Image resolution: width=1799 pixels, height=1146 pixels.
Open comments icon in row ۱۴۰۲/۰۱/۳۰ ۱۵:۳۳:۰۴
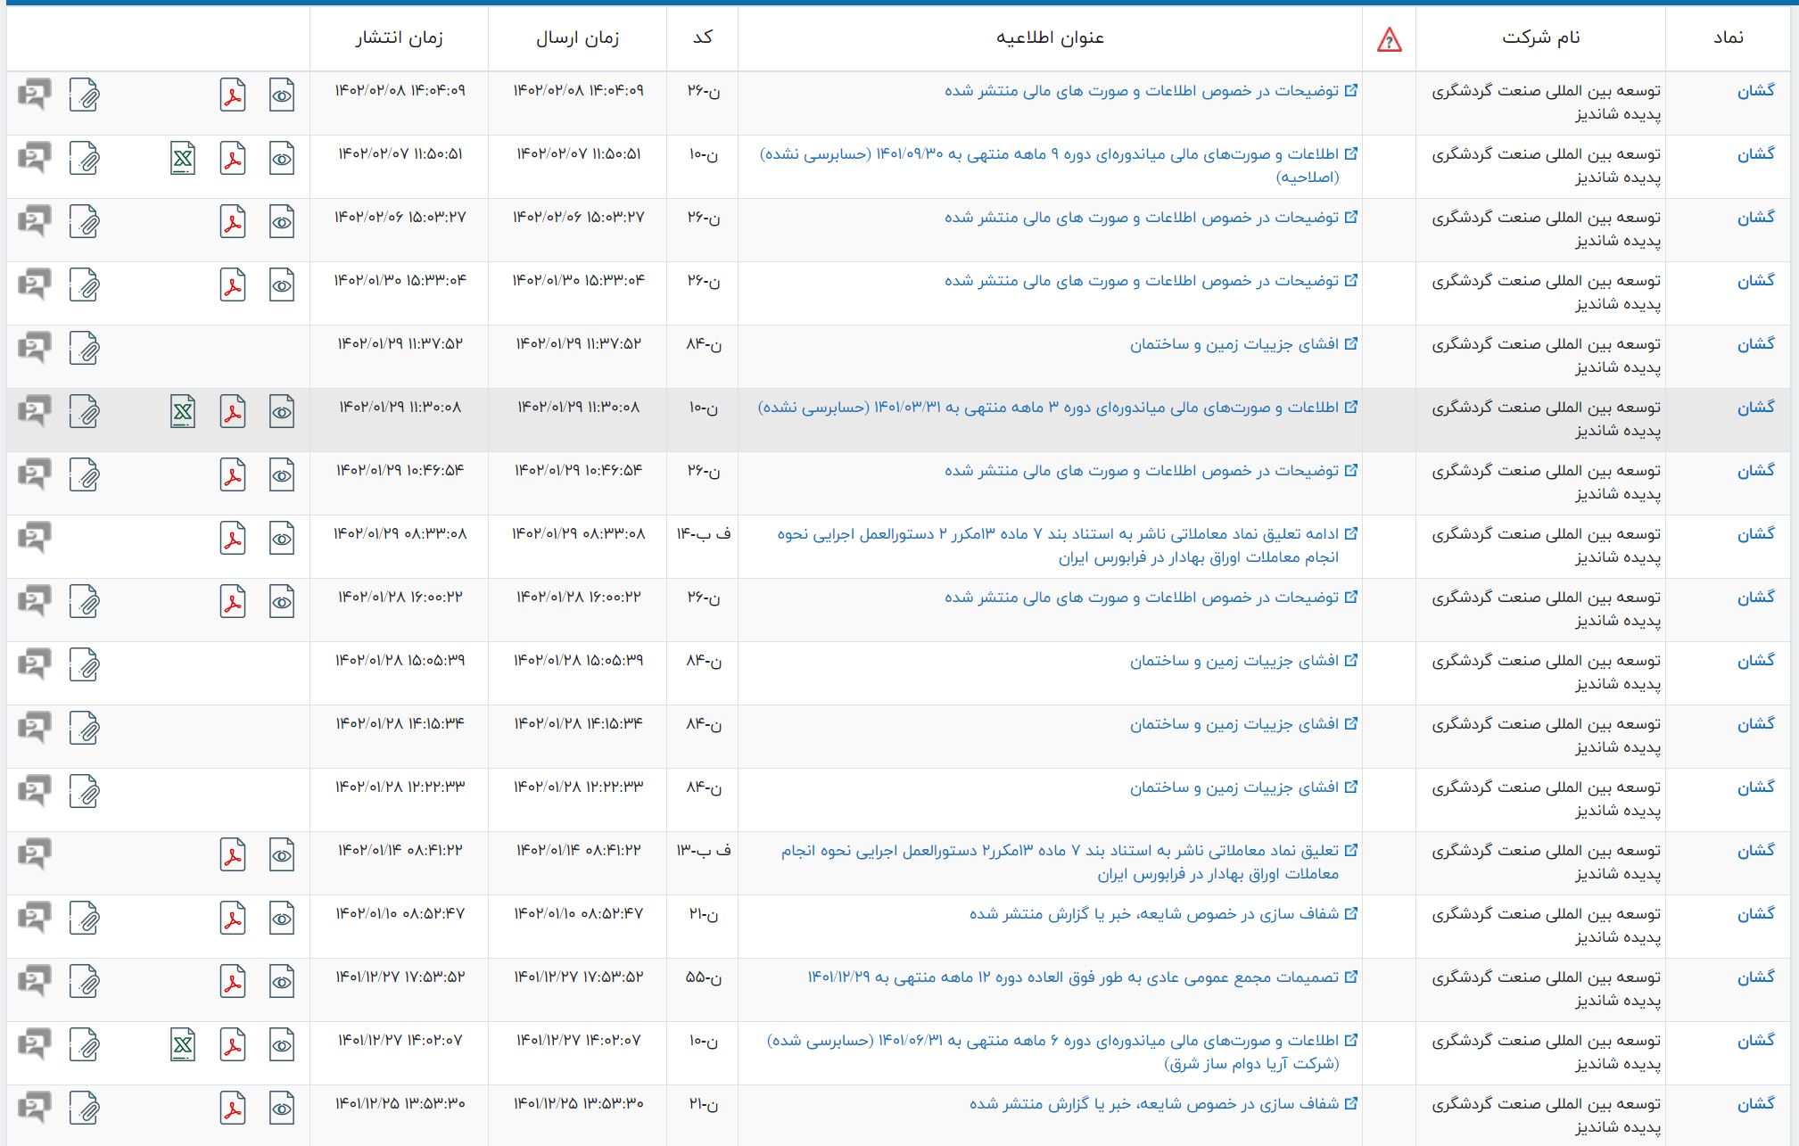pos(35,284)
